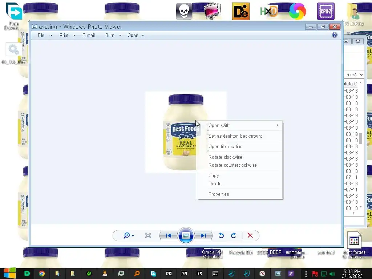
Task: Click the mayonnaise jar image in viewer
Action: (186, 132)
